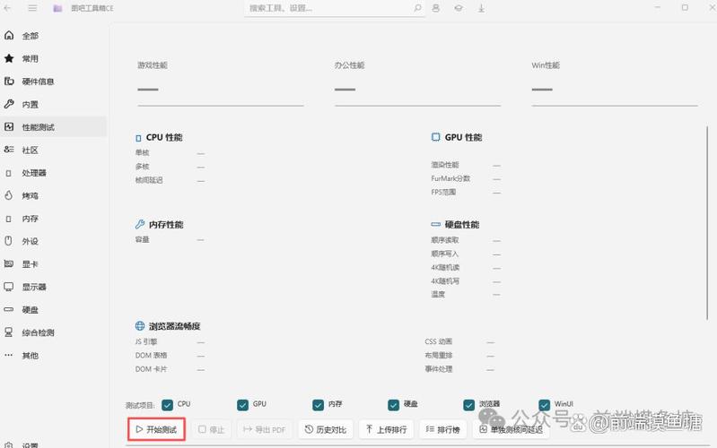
Task: Click the 内存性能 wrench icon
Action: point(140,224)
